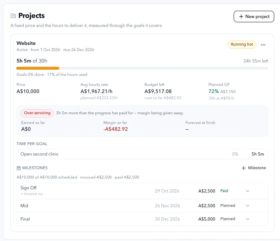The width and height of the screenshot is (280, 241).
Task: Click the 5h 5m of 30h label
Action: pyautogui.click(x=32, y=61)
